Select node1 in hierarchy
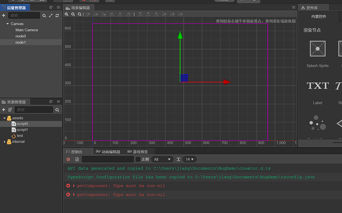342x213 pixels. pyautogui.click(x=21, y=42)
